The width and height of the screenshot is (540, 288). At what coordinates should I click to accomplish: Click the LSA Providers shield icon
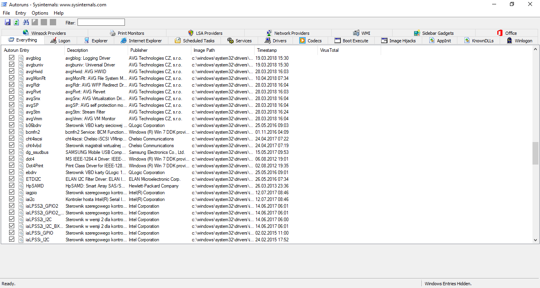pos(191,33)
